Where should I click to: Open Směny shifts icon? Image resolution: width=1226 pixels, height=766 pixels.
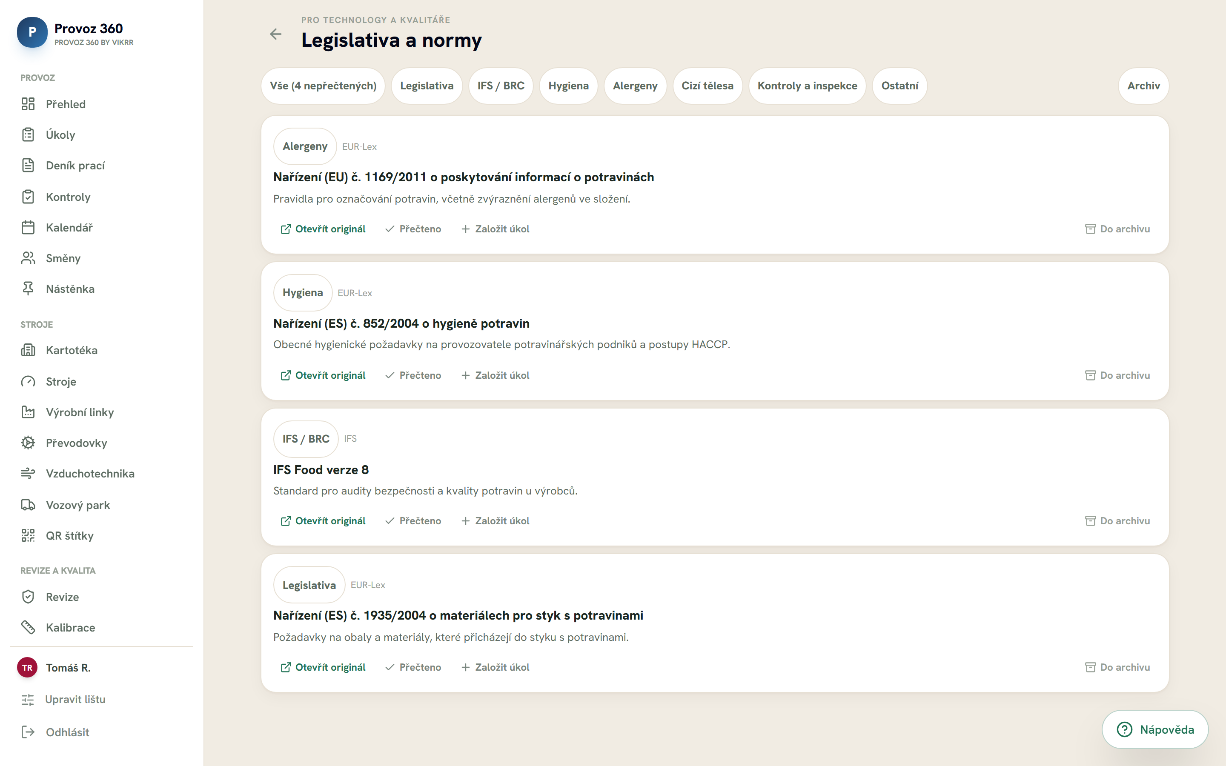coord(28,258)
